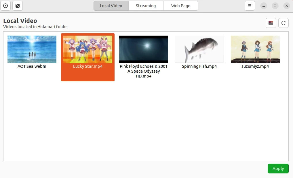Click the 'AOT Sea.webm' filename text

[32, 66]
